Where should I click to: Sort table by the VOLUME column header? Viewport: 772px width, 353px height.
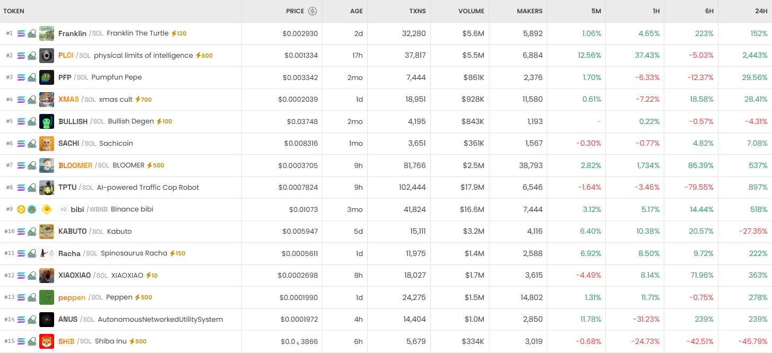[x=471, y=11]
